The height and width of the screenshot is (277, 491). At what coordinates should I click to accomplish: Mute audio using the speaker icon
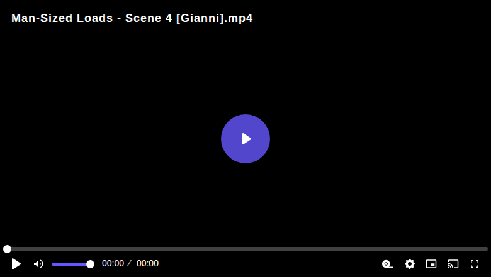pyautogui.click(x=38, y=264)
